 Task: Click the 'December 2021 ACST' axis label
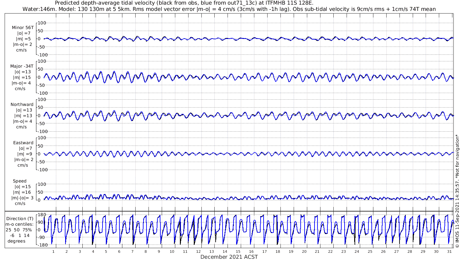coord(229,257)
